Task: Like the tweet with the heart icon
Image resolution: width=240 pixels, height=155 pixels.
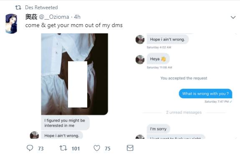Action: click(x=97, y=148)
